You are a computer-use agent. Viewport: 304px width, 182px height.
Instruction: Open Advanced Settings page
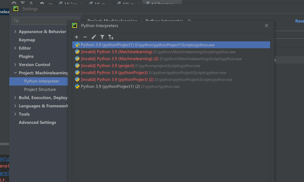(37, 123)
